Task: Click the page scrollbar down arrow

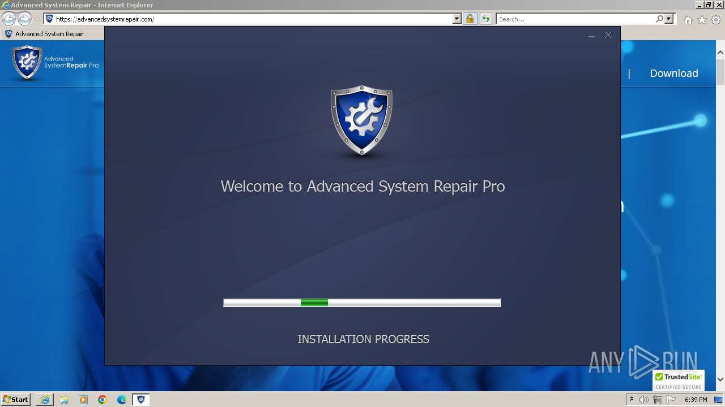Action: [x=720, y=379]
